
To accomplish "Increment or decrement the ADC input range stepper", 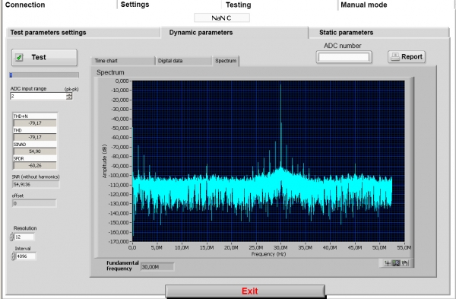I will click(x=69, y=96).
